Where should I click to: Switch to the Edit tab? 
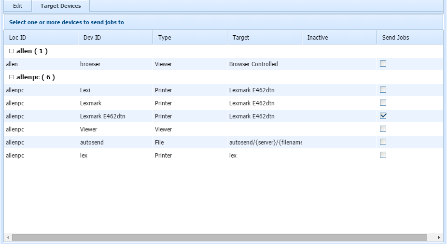pos(17,6)
